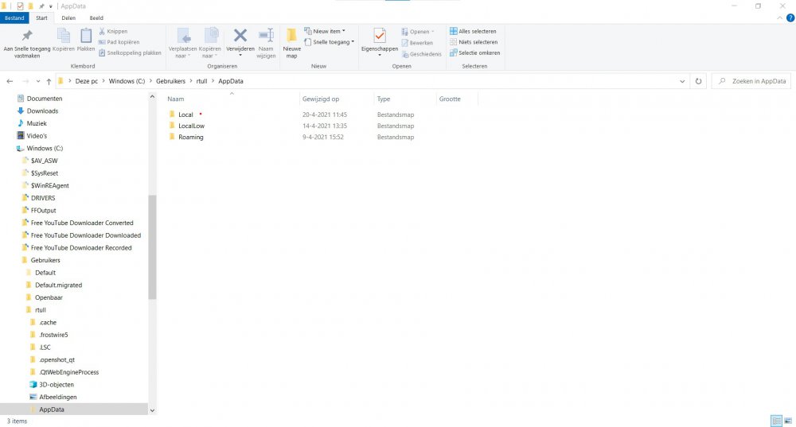Collapse the ribbon with the chevron

[x=778, y=17]
